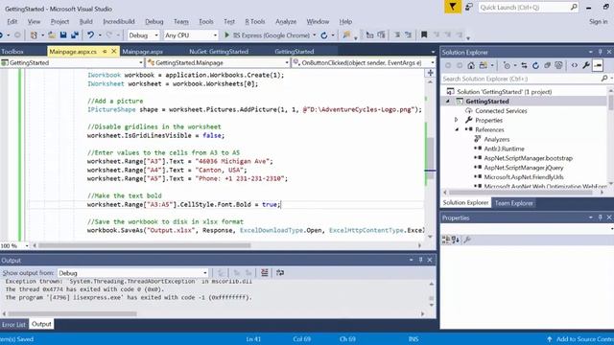Viewport: 614px width, 345px height.
Task: Click Alphabetical sort icon in Properties panel
Action: [456, 240]
